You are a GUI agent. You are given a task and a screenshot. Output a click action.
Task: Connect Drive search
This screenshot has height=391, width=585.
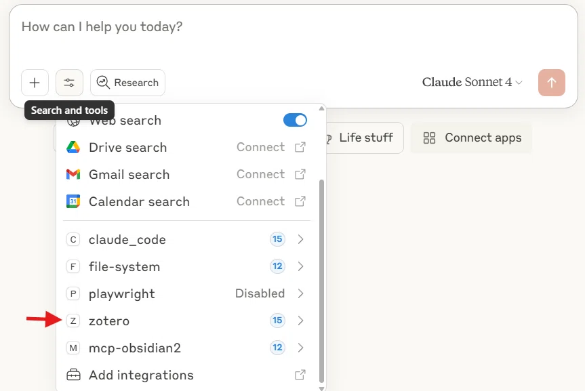[261, 147]
